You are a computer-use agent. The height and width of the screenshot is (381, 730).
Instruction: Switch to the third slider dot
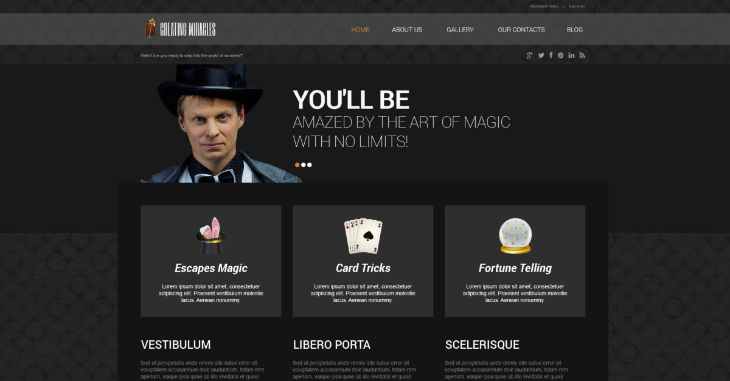pos(309,165)
